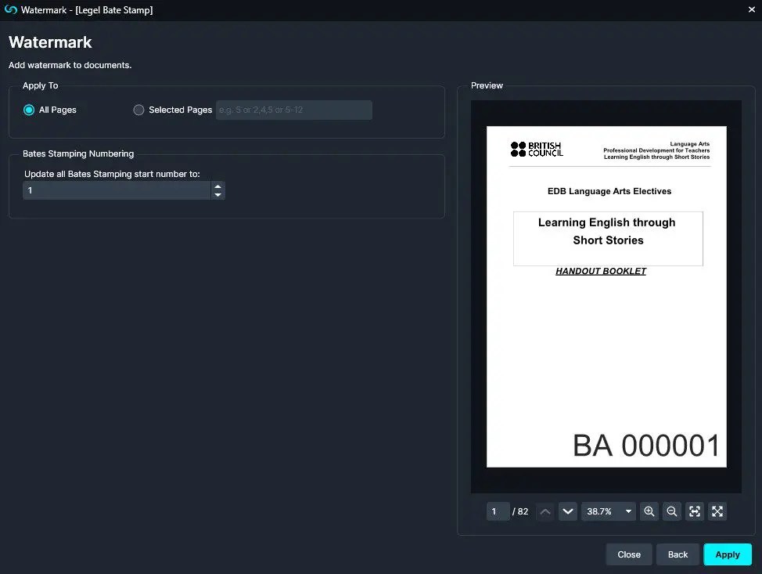Enable Selected Pages instead of All Pages

tap(138, 110)
